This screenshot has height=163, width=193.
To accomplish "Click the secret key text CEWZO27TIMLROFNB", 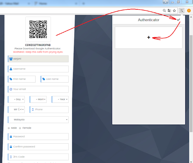I will (38, 45).
